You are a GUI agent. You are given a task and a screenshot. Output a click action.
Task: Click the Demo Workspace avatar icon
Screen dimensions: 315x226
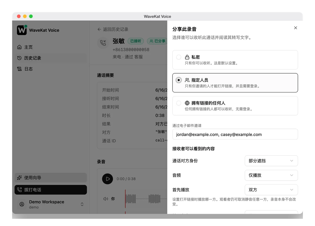tap(22, 204)
